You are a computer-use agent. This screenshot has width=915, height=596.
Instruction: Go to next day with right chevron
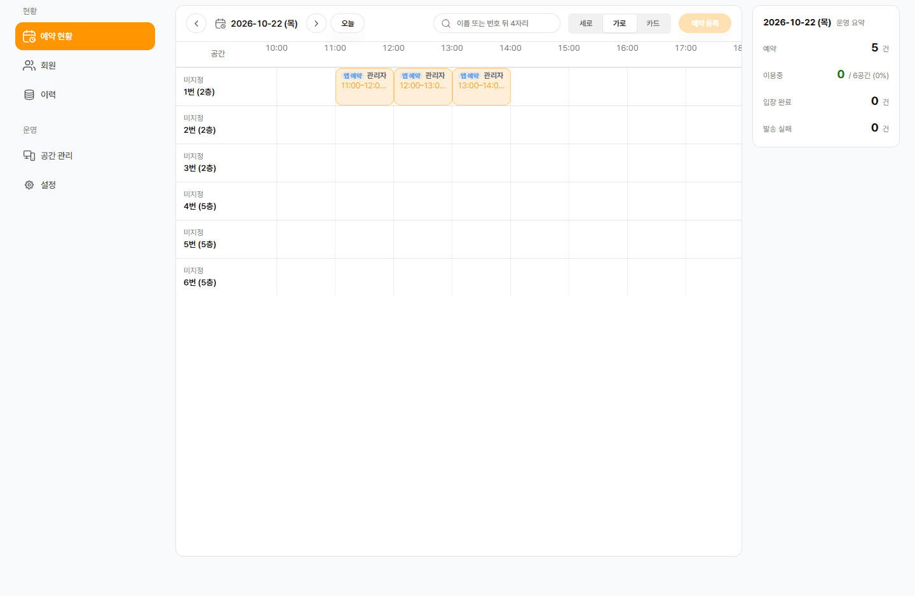click(x=316, y=24)
